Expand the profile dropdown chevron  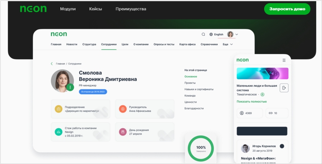(x=237, y=34)
